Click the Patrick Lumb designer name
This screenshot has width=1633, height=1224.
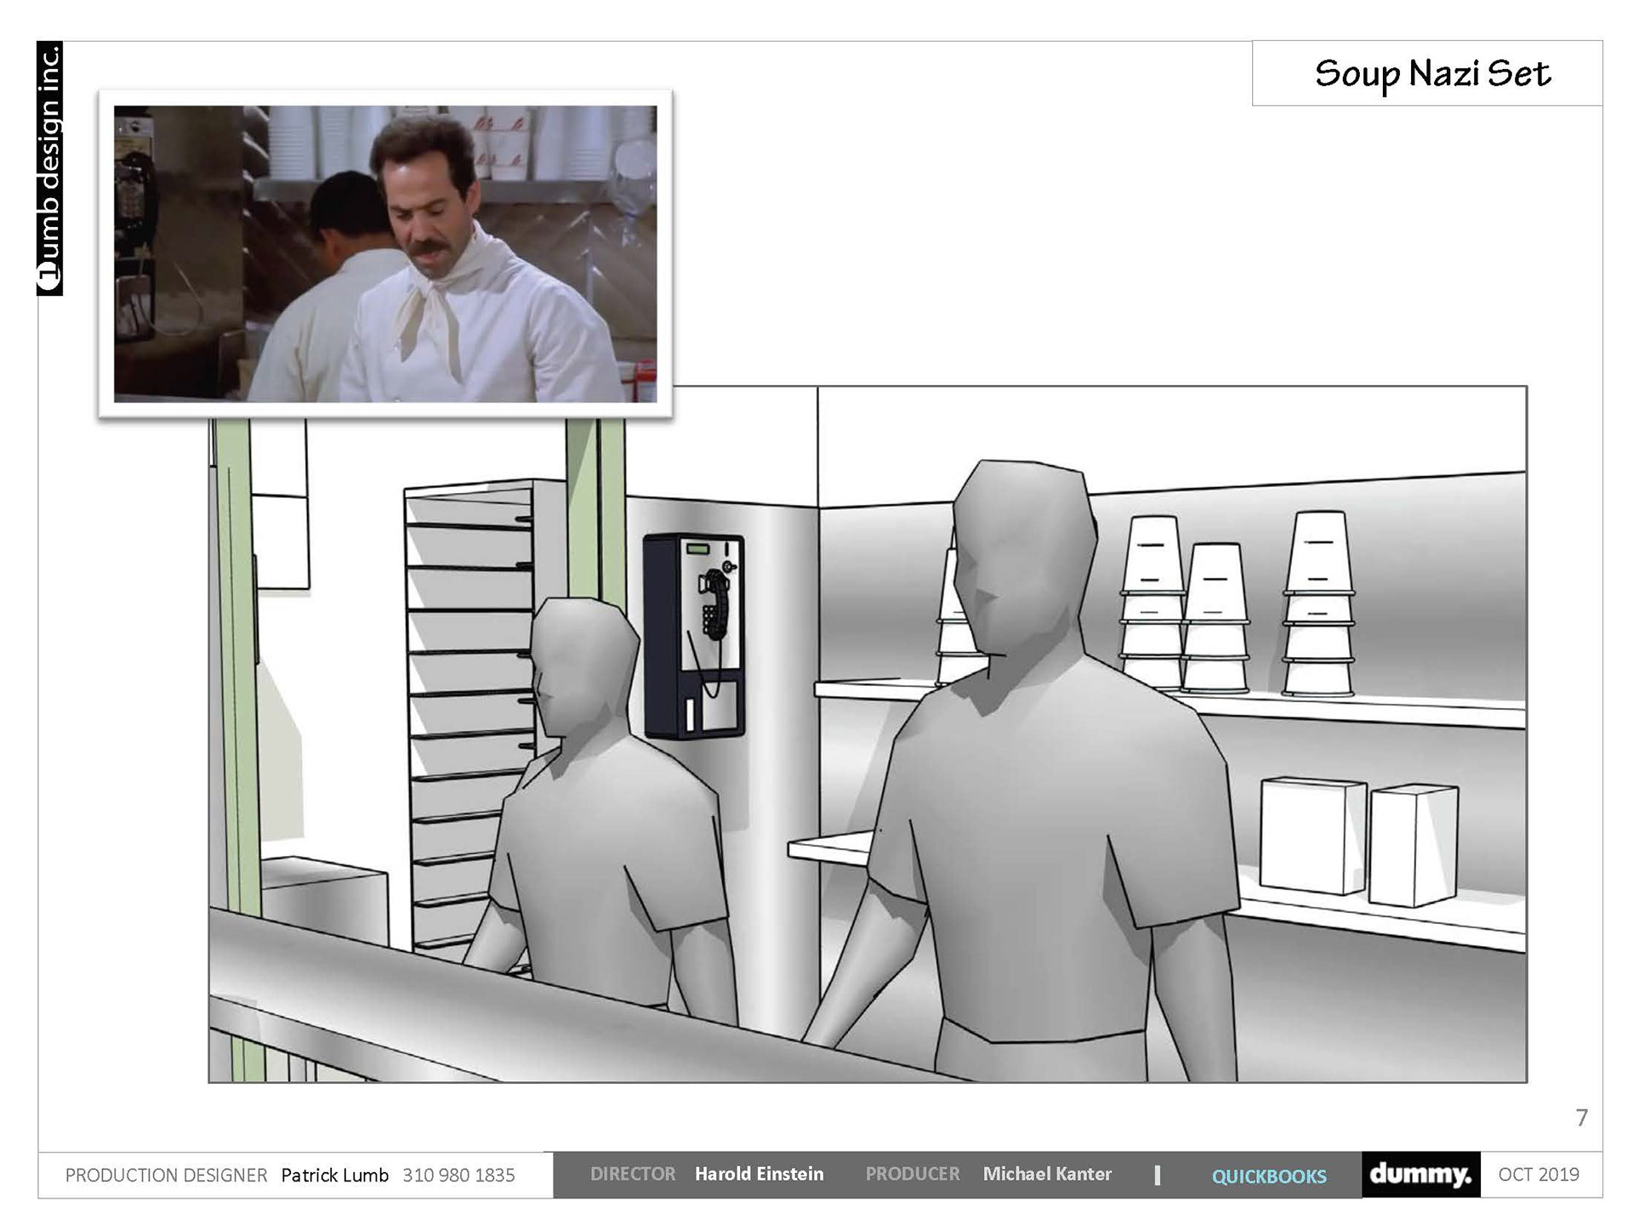[x=334, y=1175]
